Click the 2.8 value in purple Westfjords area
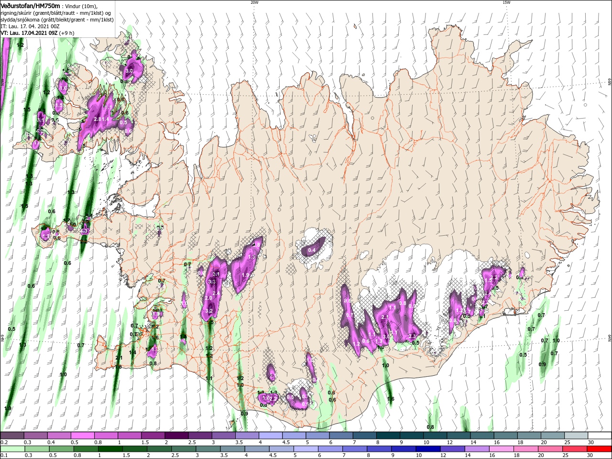The width and height of the screenshot is (612, 459). pos(98,119)
